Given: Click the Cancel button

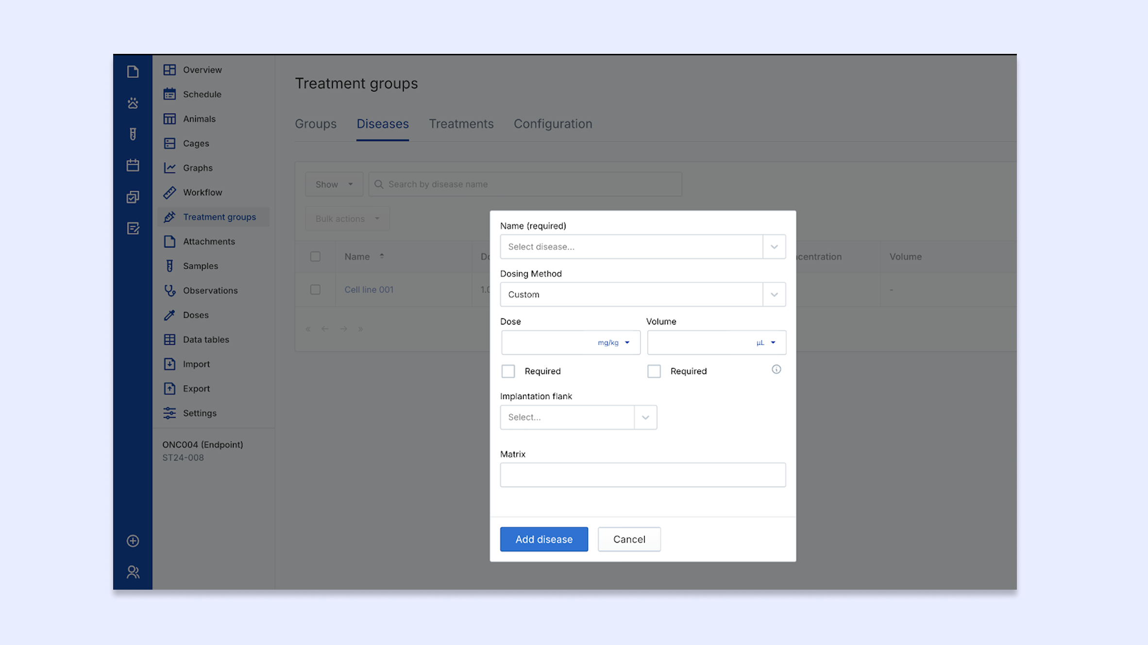Looking at the screenshot, I should coord(629,539).
